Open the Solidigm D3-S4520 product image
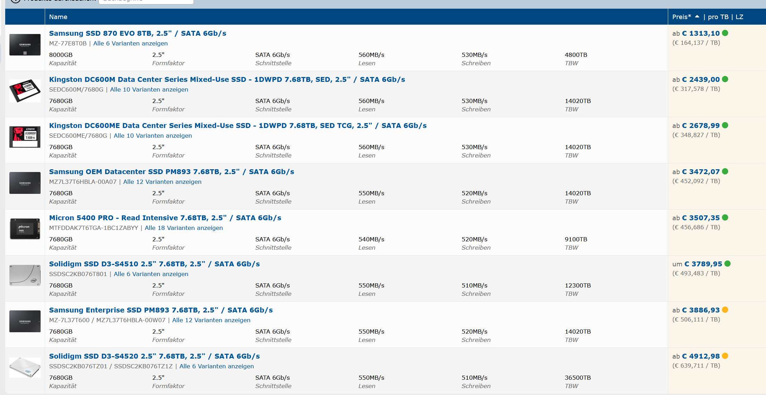The height and width of the screenshot is (395, 766). click(x=25, y=367)
